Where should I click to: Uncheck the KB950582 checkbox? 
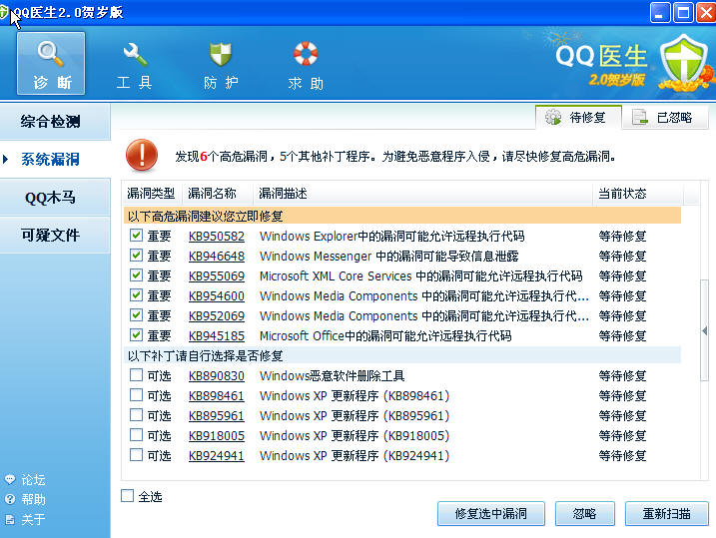coord(136,236)
